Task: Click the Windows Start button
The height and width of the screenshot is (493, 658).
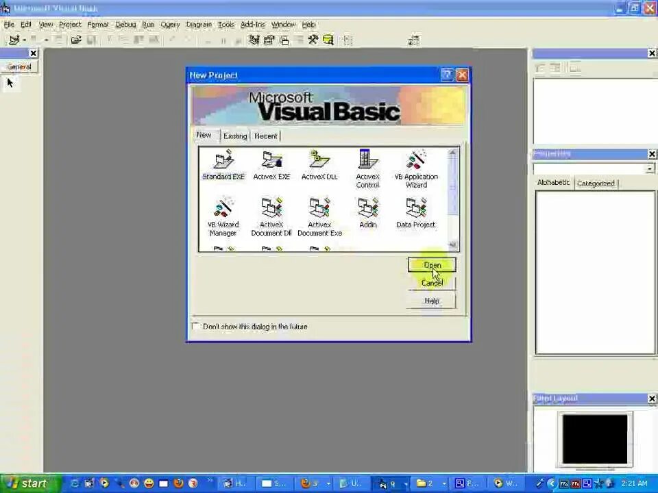Action: [29, 483]
